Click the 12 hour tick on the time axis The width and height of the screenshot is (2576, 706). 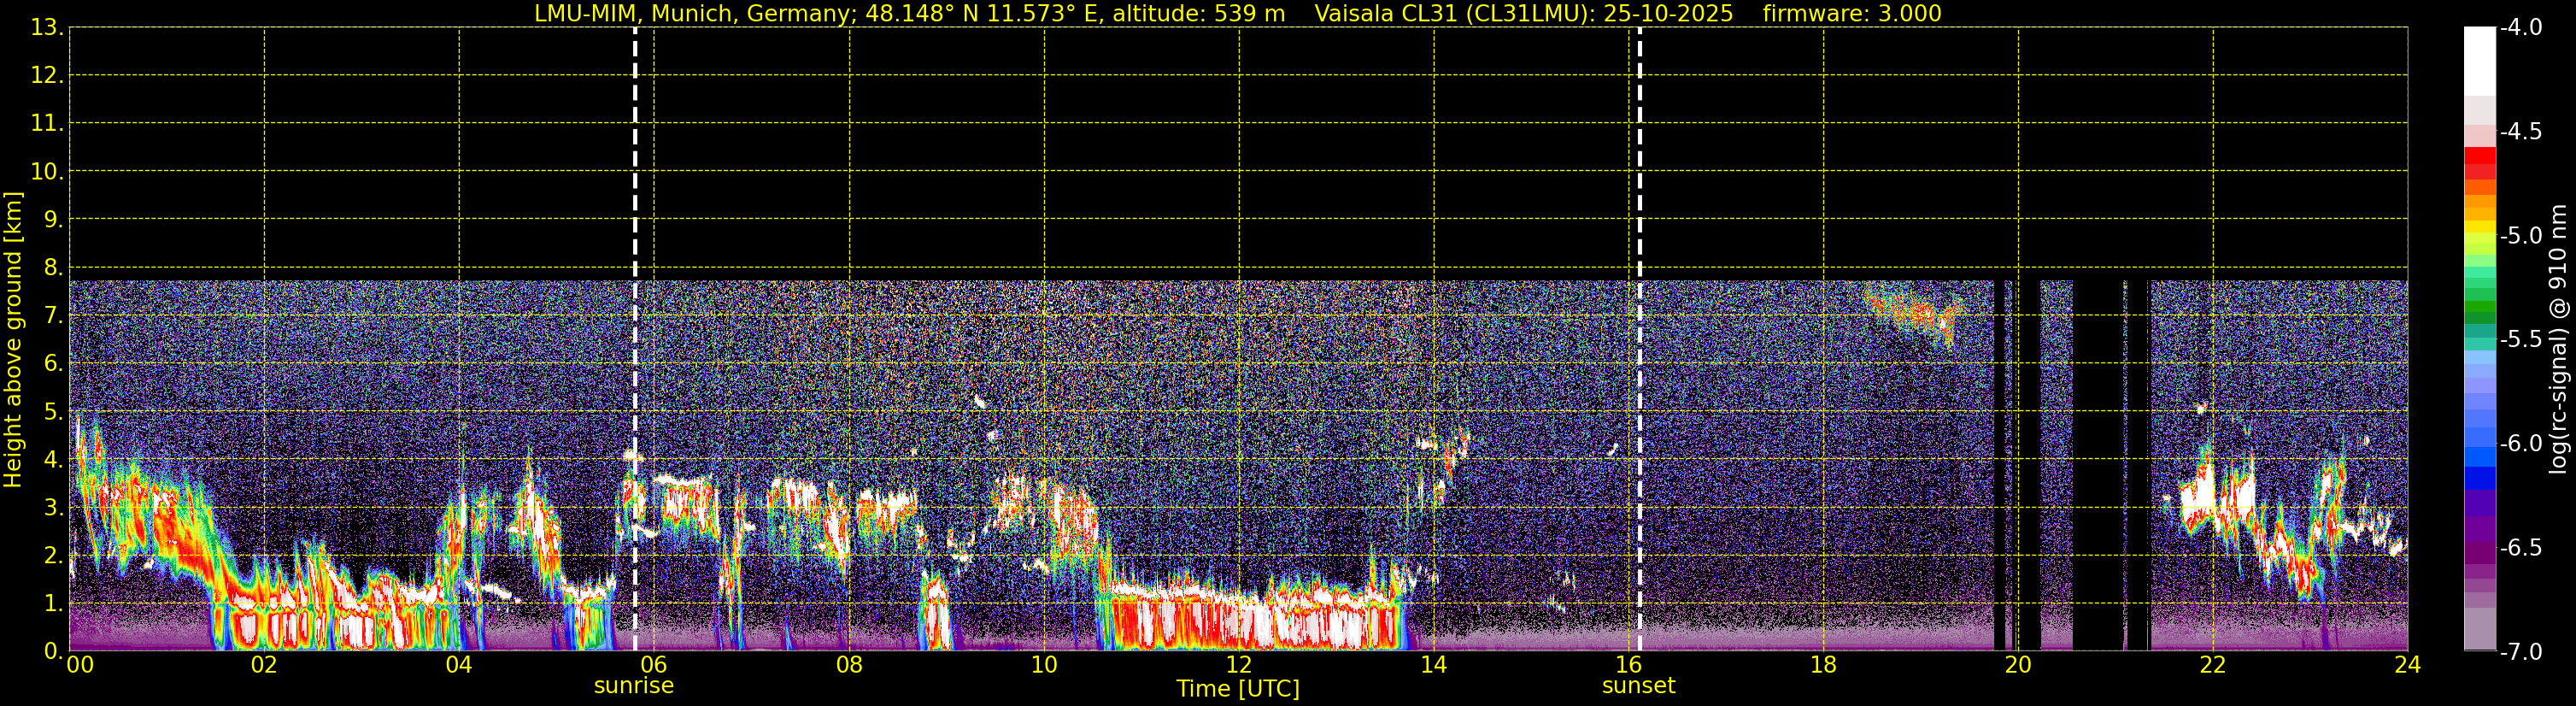coord(1238,666)
